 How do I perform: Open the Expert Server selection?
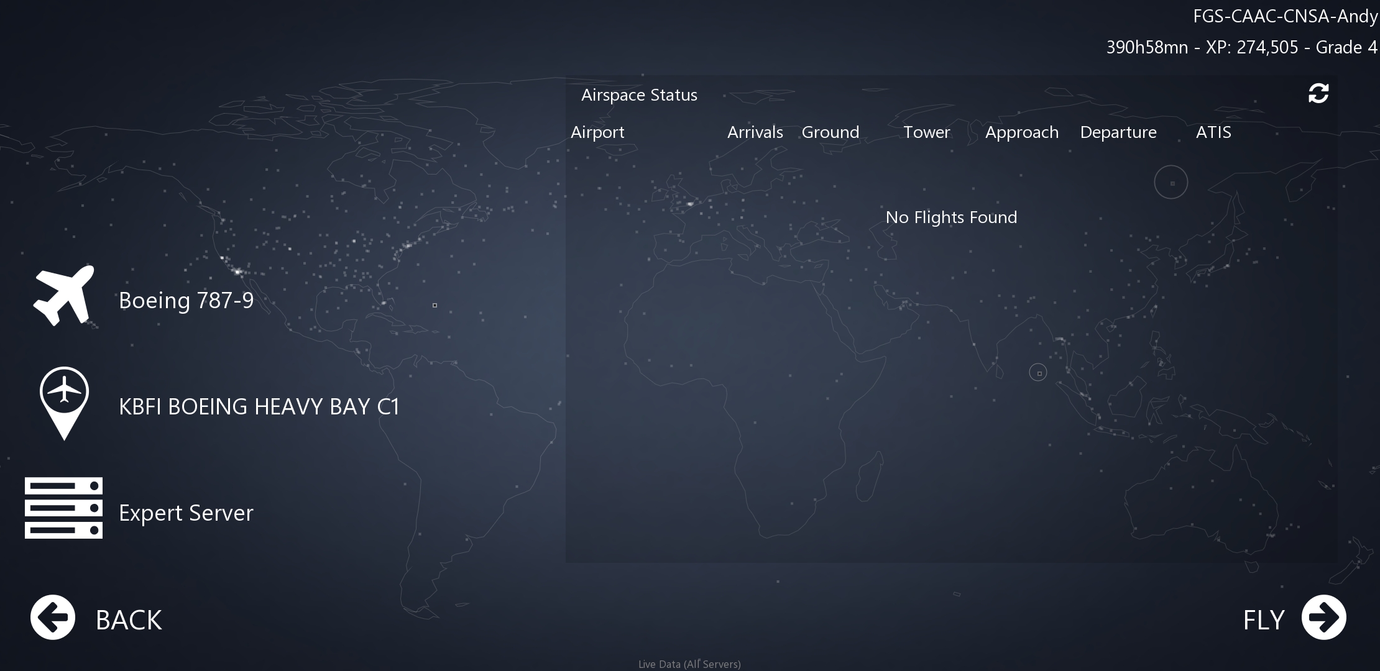tap(186, 513)
